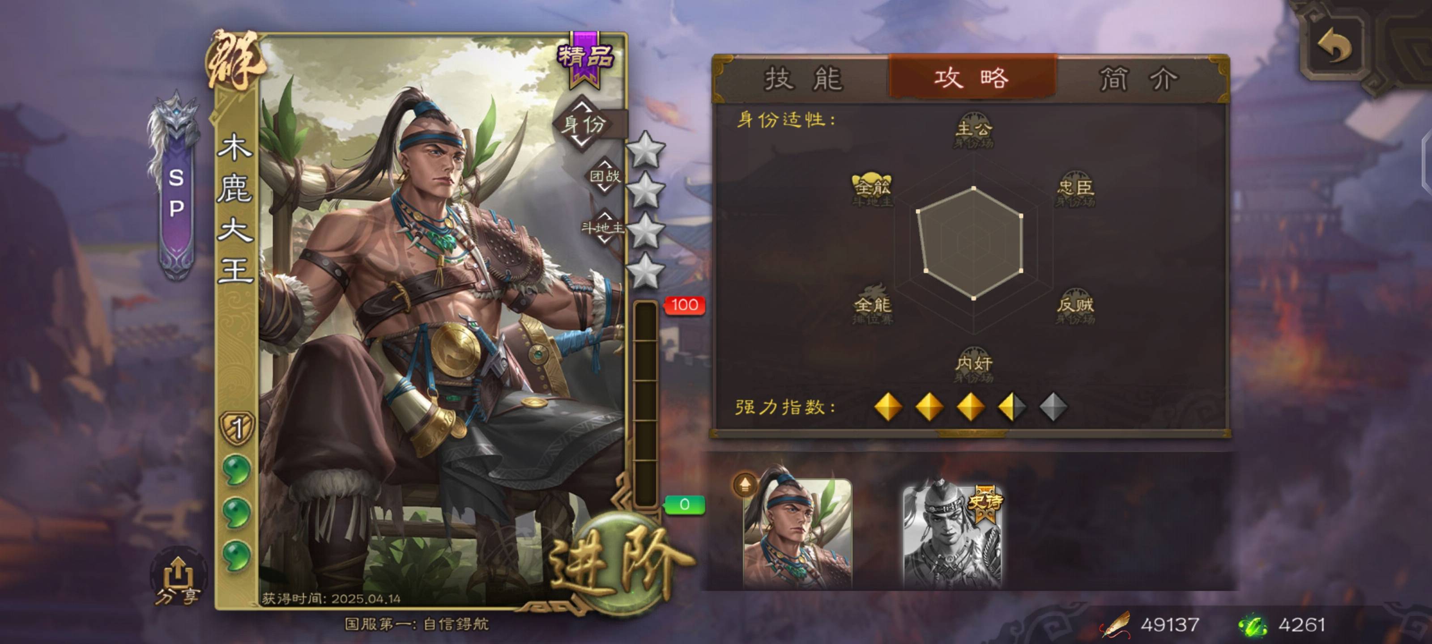Toggle the 斗地主 mode diamond
Viewport: 1432px width, 644px height.
point(603,227)
